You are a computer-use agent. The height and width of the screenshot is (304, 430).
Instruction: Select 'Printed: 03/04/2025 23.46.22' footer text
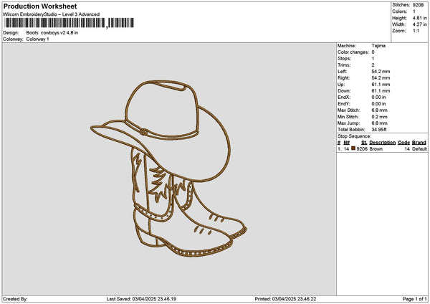click(285, 299)
